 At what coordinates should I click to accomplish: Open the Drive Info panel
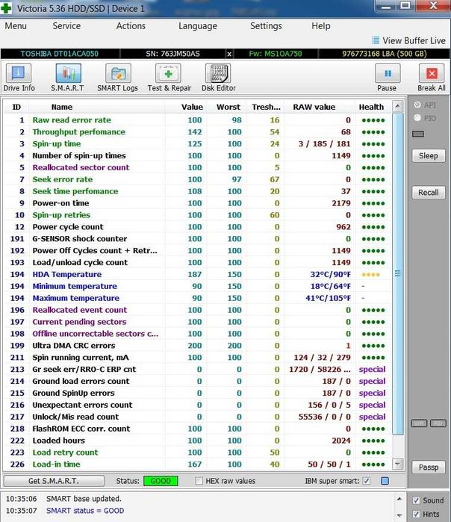click(19, 78)
